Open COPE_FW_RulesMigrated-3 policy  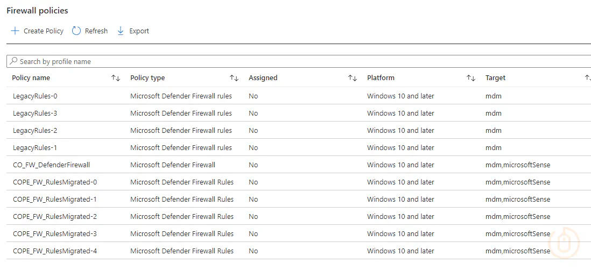coord(54,234)
